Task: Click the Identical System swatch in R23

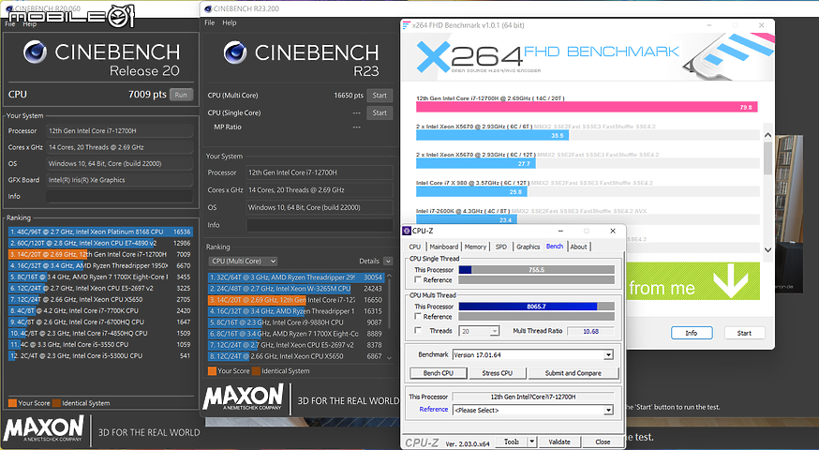Action: [x=257, y=371]
